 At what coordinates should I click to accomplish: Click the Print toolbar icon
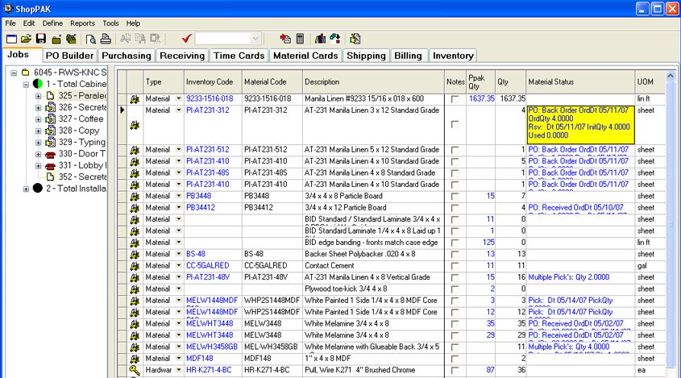[x=106, y=39]
